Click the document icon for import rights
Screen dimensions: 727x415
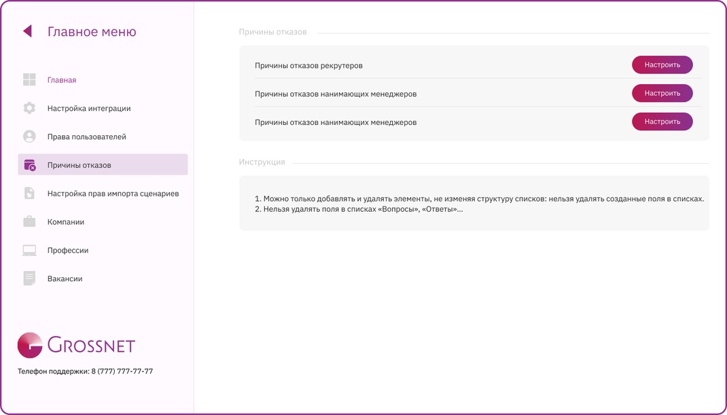click(x=29, y=194)
